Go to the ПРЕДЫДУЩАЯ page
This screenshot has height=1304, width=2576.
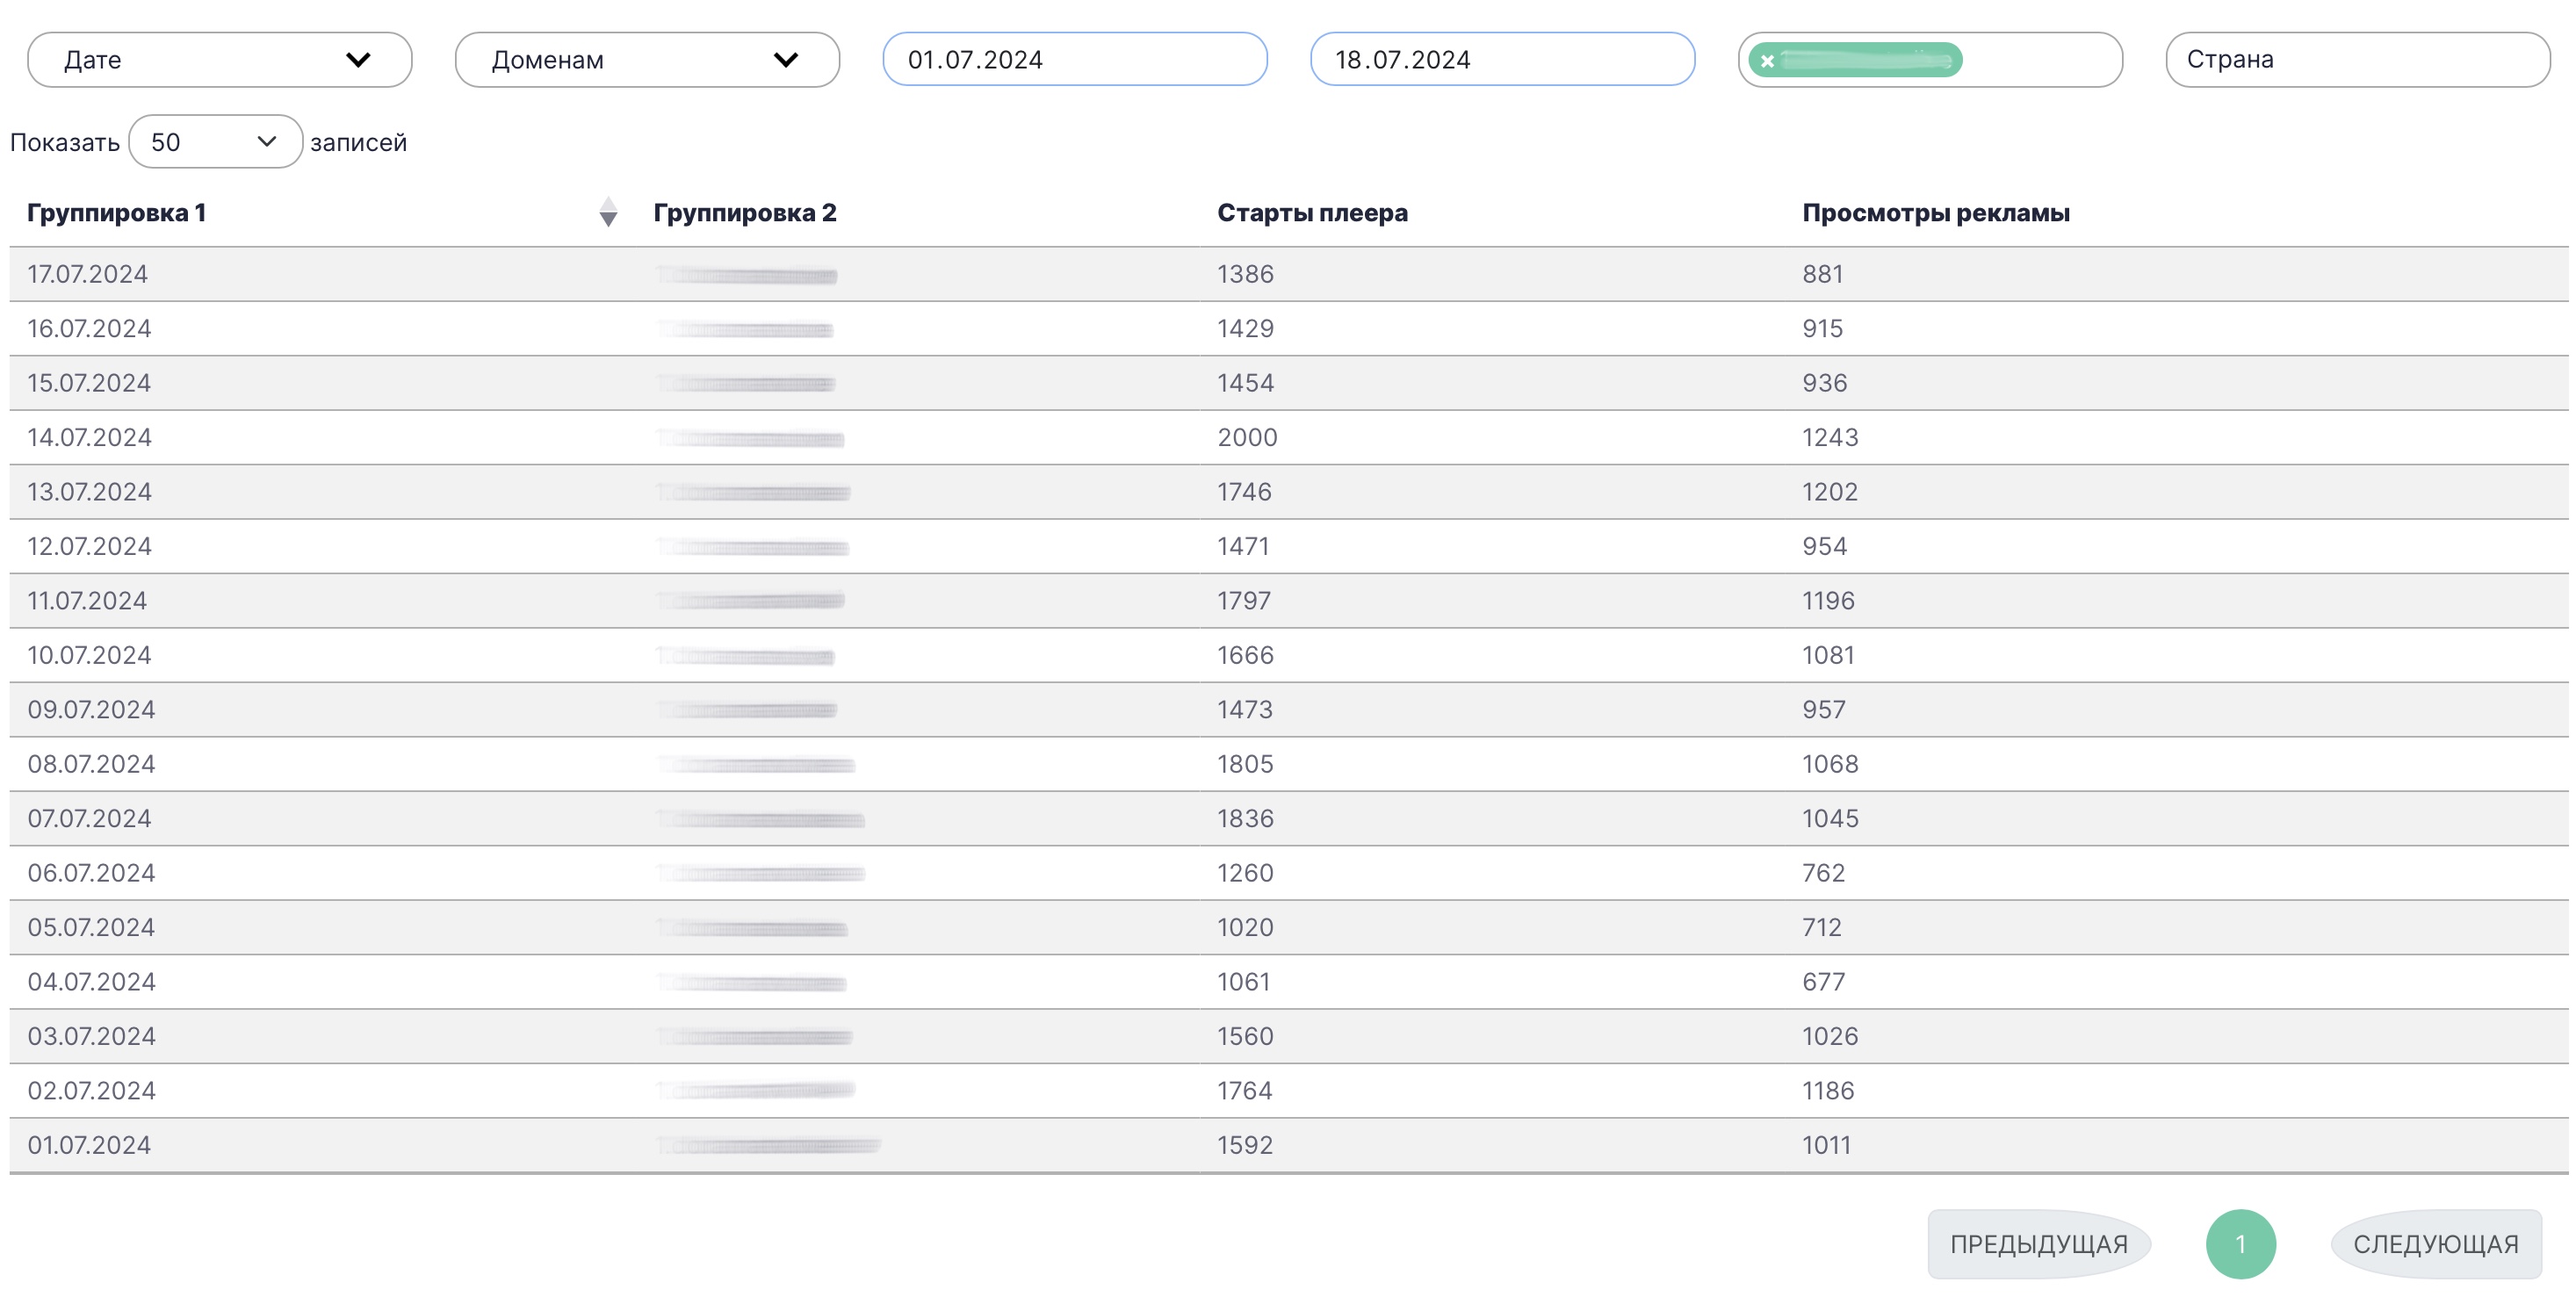pyautogui.click(x=2038, y=1244)
